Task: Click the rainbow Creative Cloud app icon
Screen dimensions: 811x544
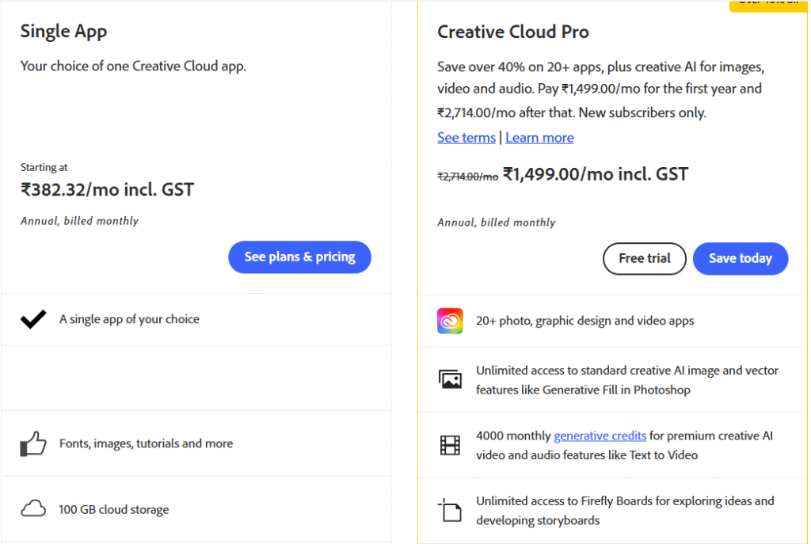Action: coord(450,321)
